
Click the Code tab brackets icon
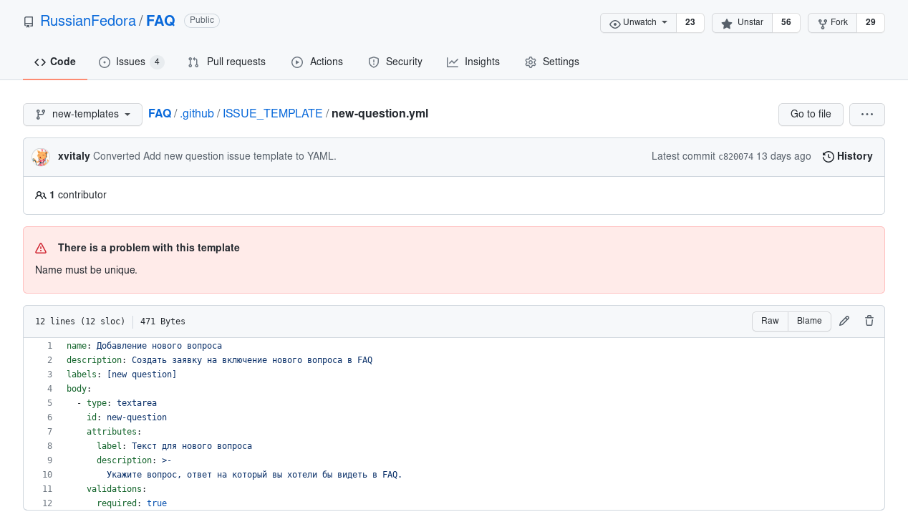(x=40, y=62)
